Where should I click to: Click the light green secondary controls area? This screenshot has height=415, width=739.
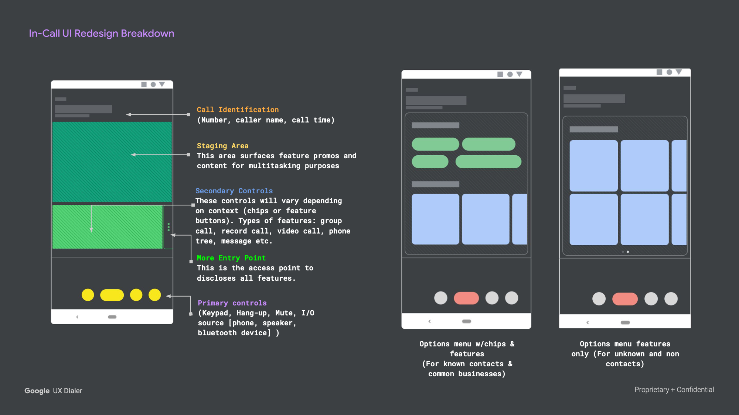pos(108,227)
